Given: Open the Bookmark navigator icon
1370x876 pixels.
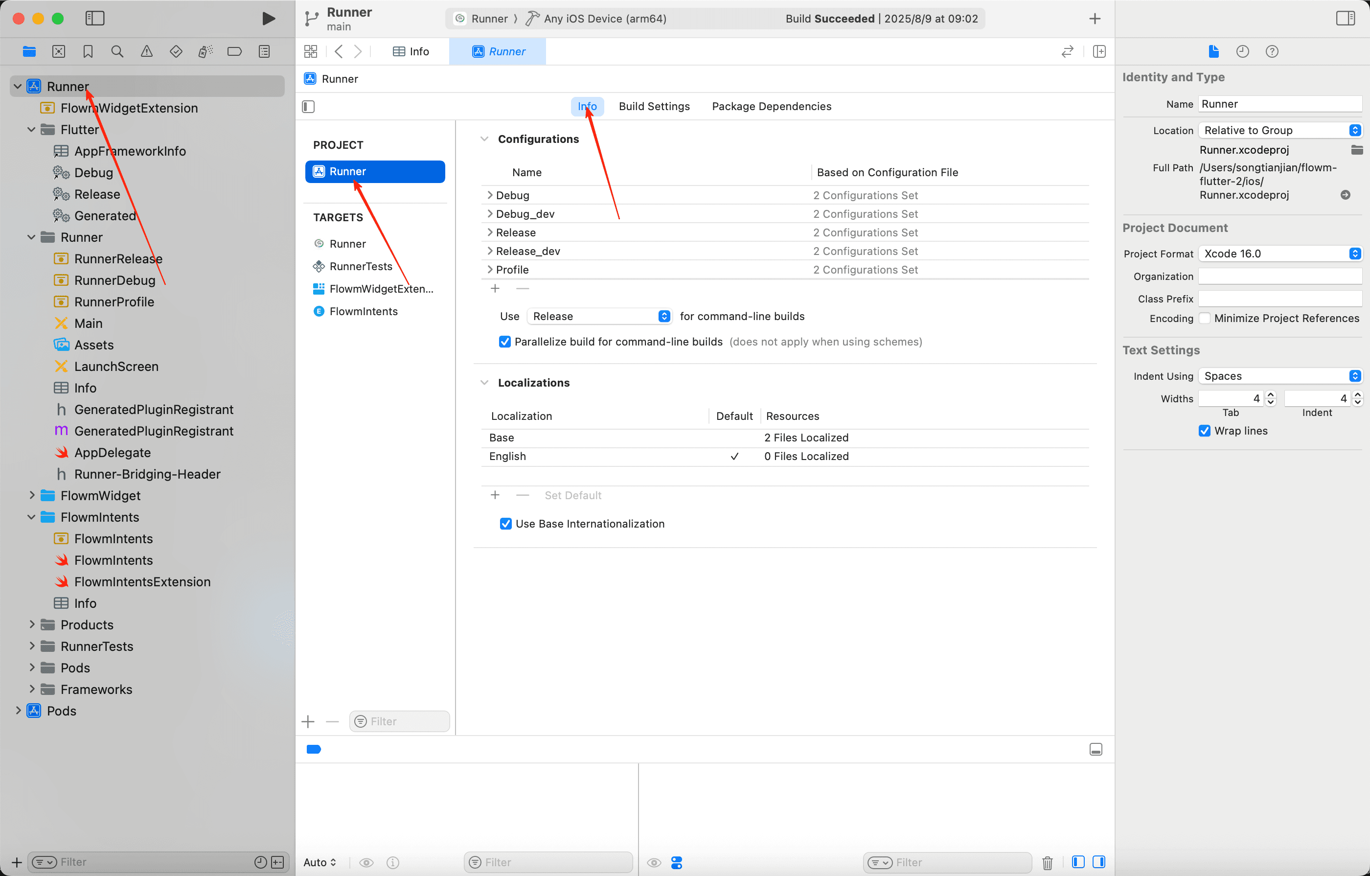Looking at the screenshot, I should [x=88, y=51].
